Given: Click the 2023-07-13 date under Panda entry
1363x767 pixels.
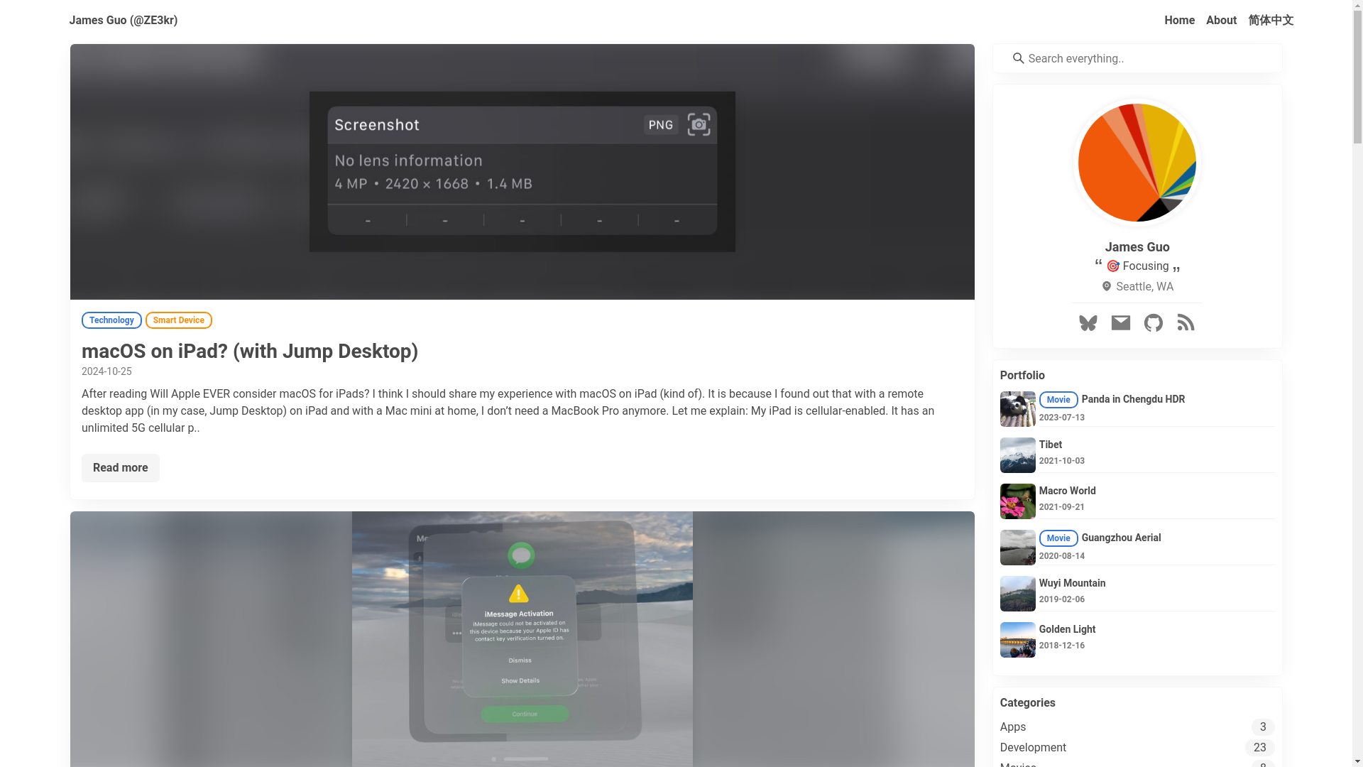Looking at the screenshot, I should pos(1062,418).
